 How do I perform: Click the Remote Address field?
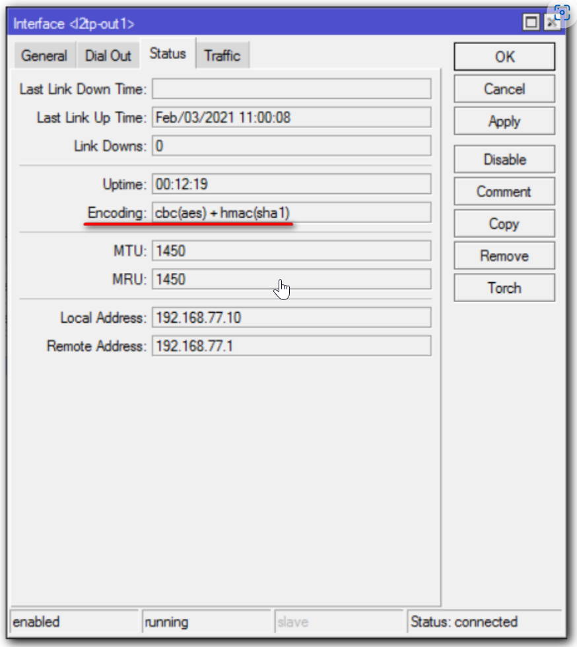[292, 346]
